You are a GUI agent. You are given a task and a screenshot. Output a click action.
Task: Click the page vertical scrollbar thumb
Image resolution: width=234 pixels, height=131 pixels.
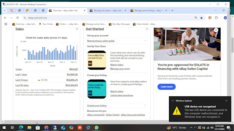click(x=232, y=45)
